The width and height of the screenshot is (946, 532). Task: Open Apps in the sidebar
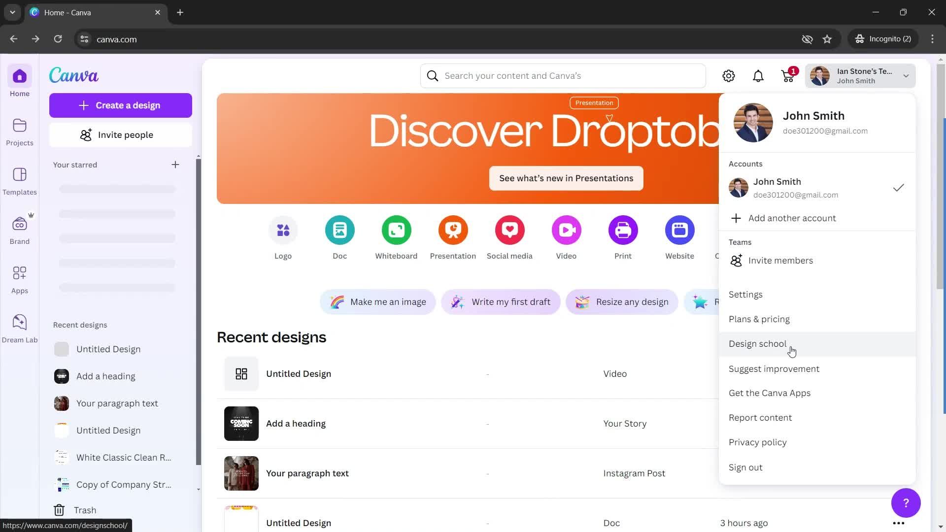click(x=20, y=280)
